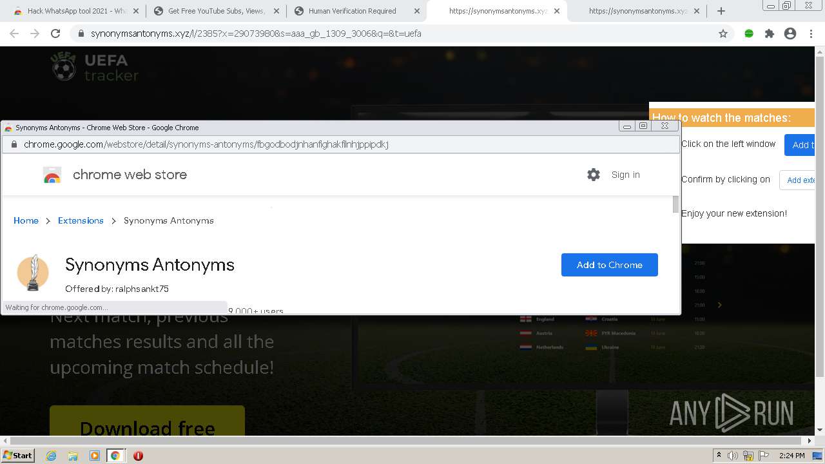
Task: Close the Hack WhatsApp tool 2021 tab
Action: click(136, 11)
